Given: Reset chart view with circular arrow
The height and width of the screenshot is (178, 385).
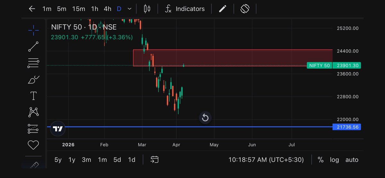Looking at the screenshot, I should (x=205, y=118).
